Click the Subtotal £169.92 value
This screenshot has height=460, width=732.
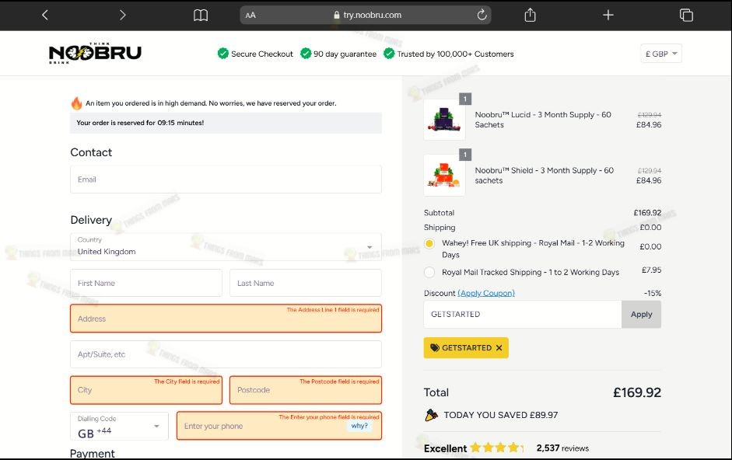647,213
